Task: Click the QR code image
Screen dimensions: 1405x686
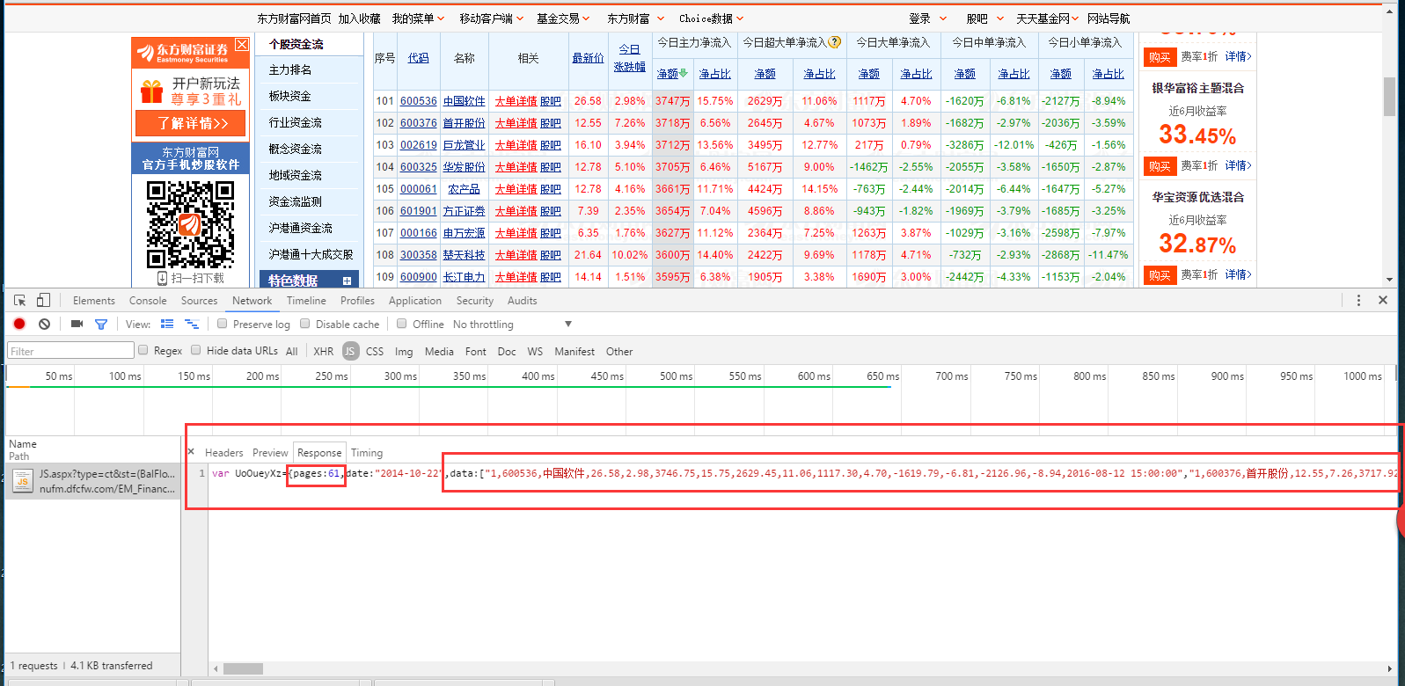Action: tap(190, 223)
